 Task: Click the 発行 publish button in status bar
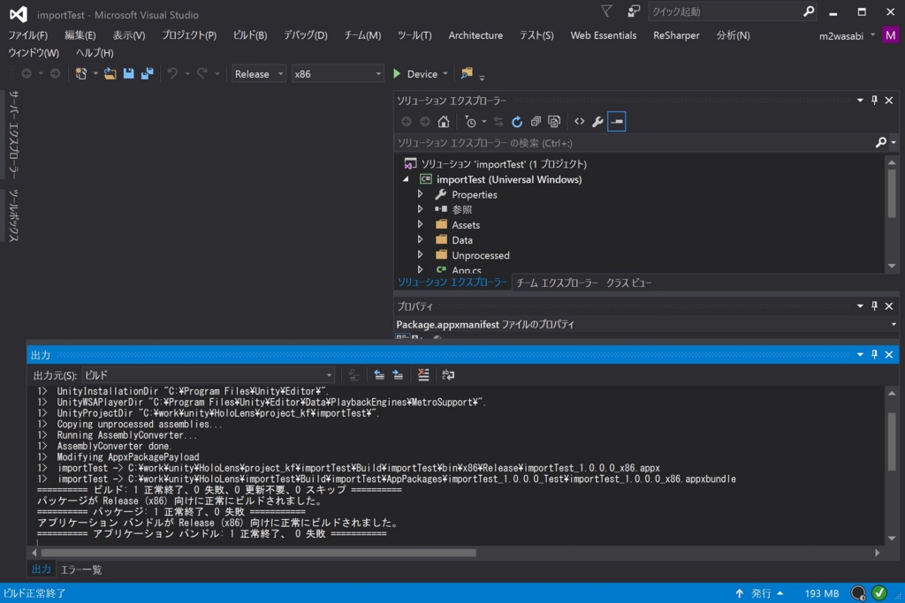tap(761, 592)
